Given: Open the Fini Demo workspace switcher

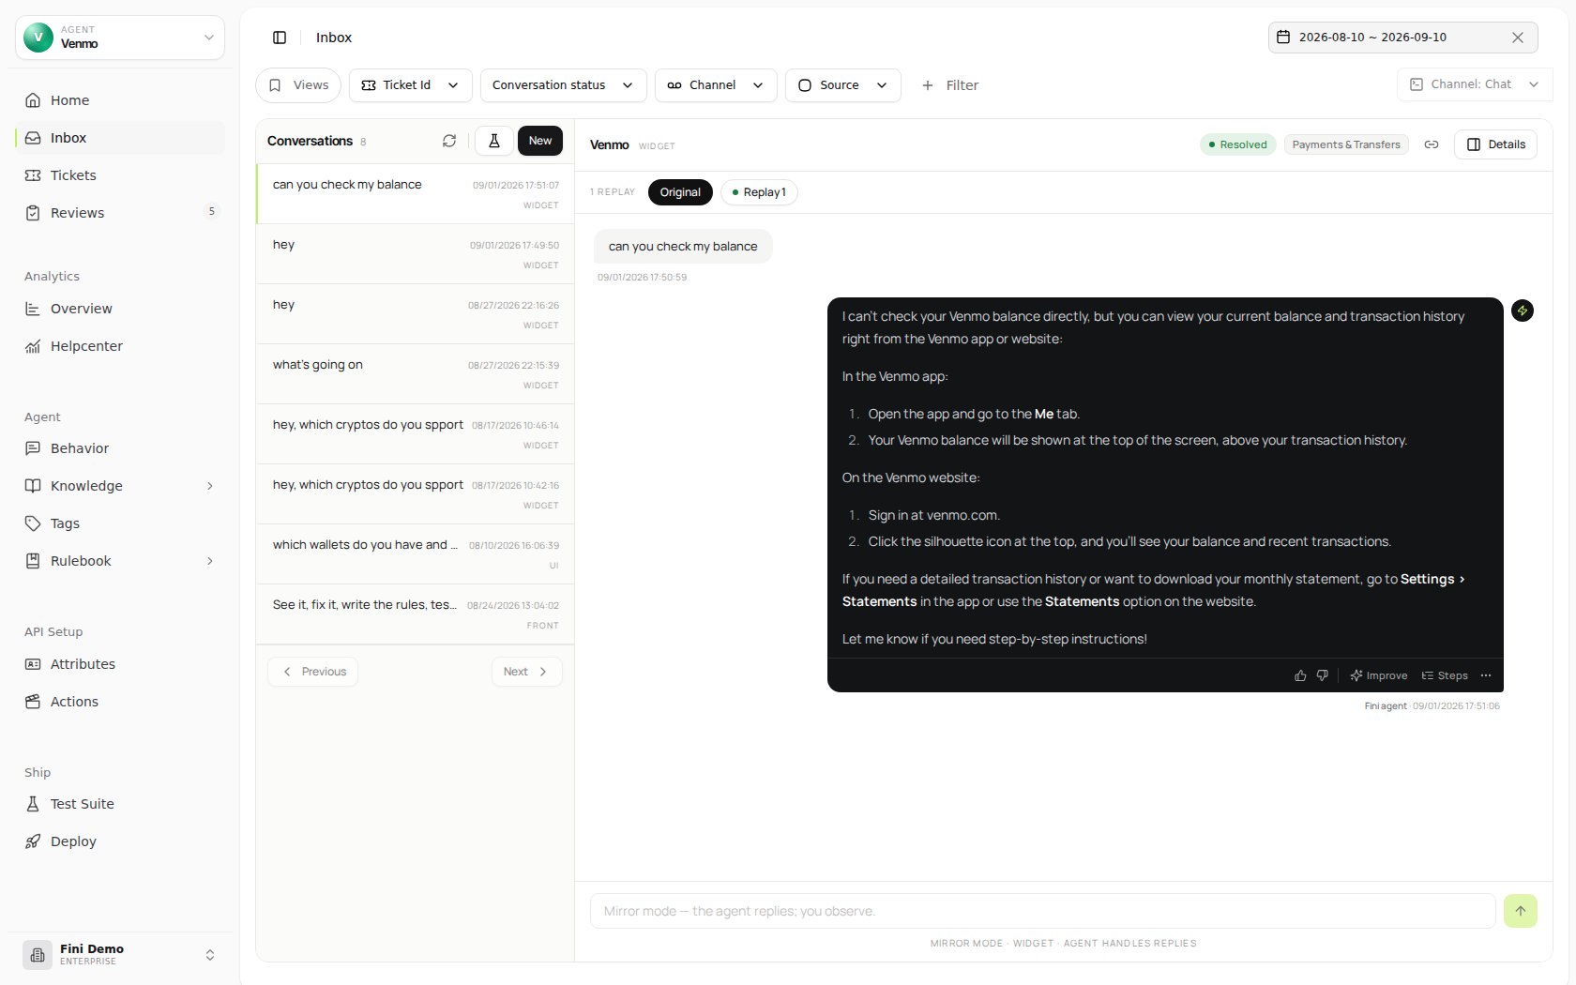Looking at the screenshot, I should [120, 955].
